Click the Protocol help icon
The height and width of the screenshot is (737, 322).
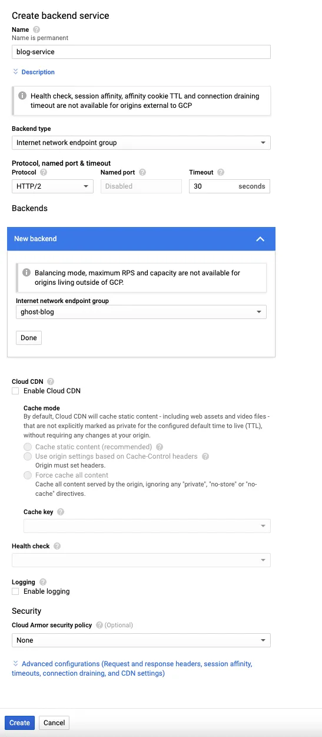click(44, 173)
